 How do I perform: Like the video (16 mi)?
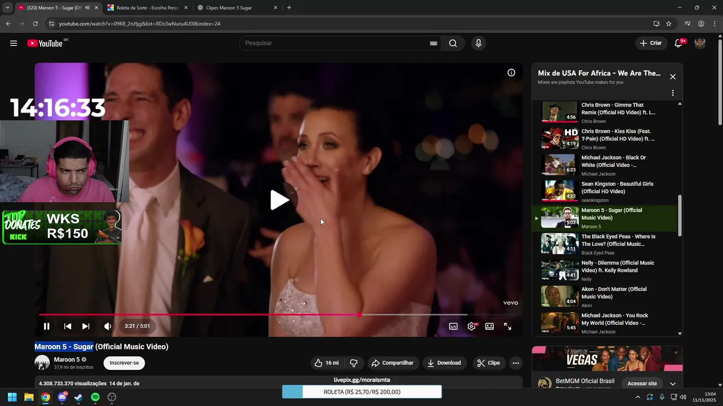[327, 363]
